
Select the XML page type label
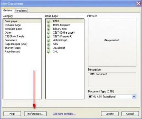(x=55, y=52)
